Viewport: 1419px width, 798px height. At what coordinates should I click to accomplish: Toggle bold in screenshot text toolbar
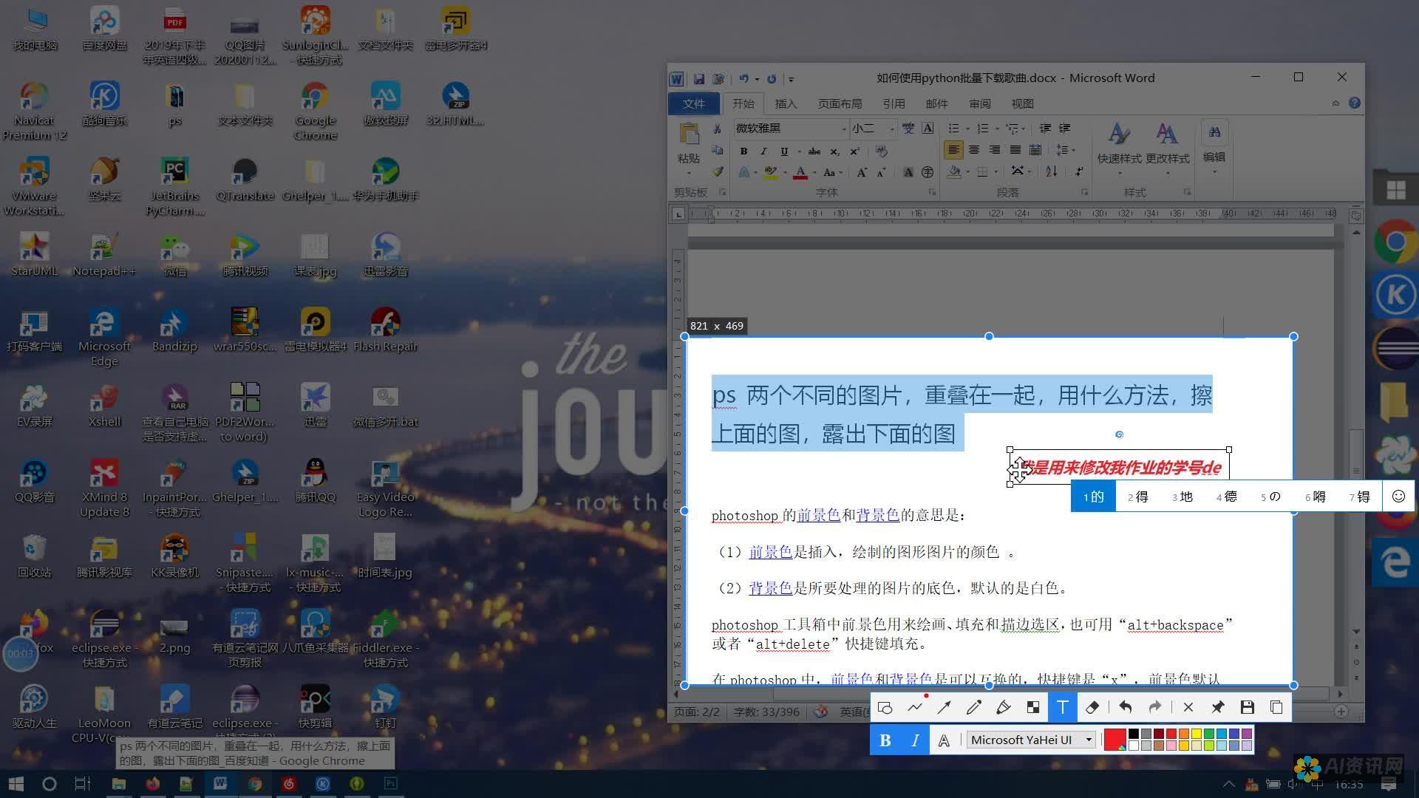(x=885, y=740)
